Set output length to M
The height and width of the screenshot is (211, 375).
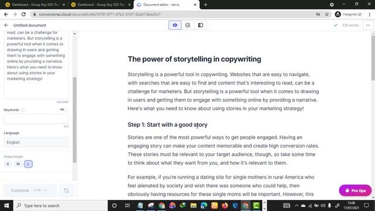[x=18, y=164]
